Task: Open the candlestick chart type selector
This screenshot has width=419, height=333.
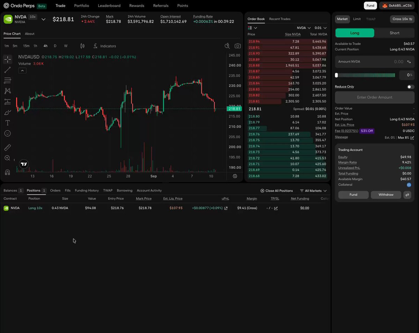Action: coord(82,46)
